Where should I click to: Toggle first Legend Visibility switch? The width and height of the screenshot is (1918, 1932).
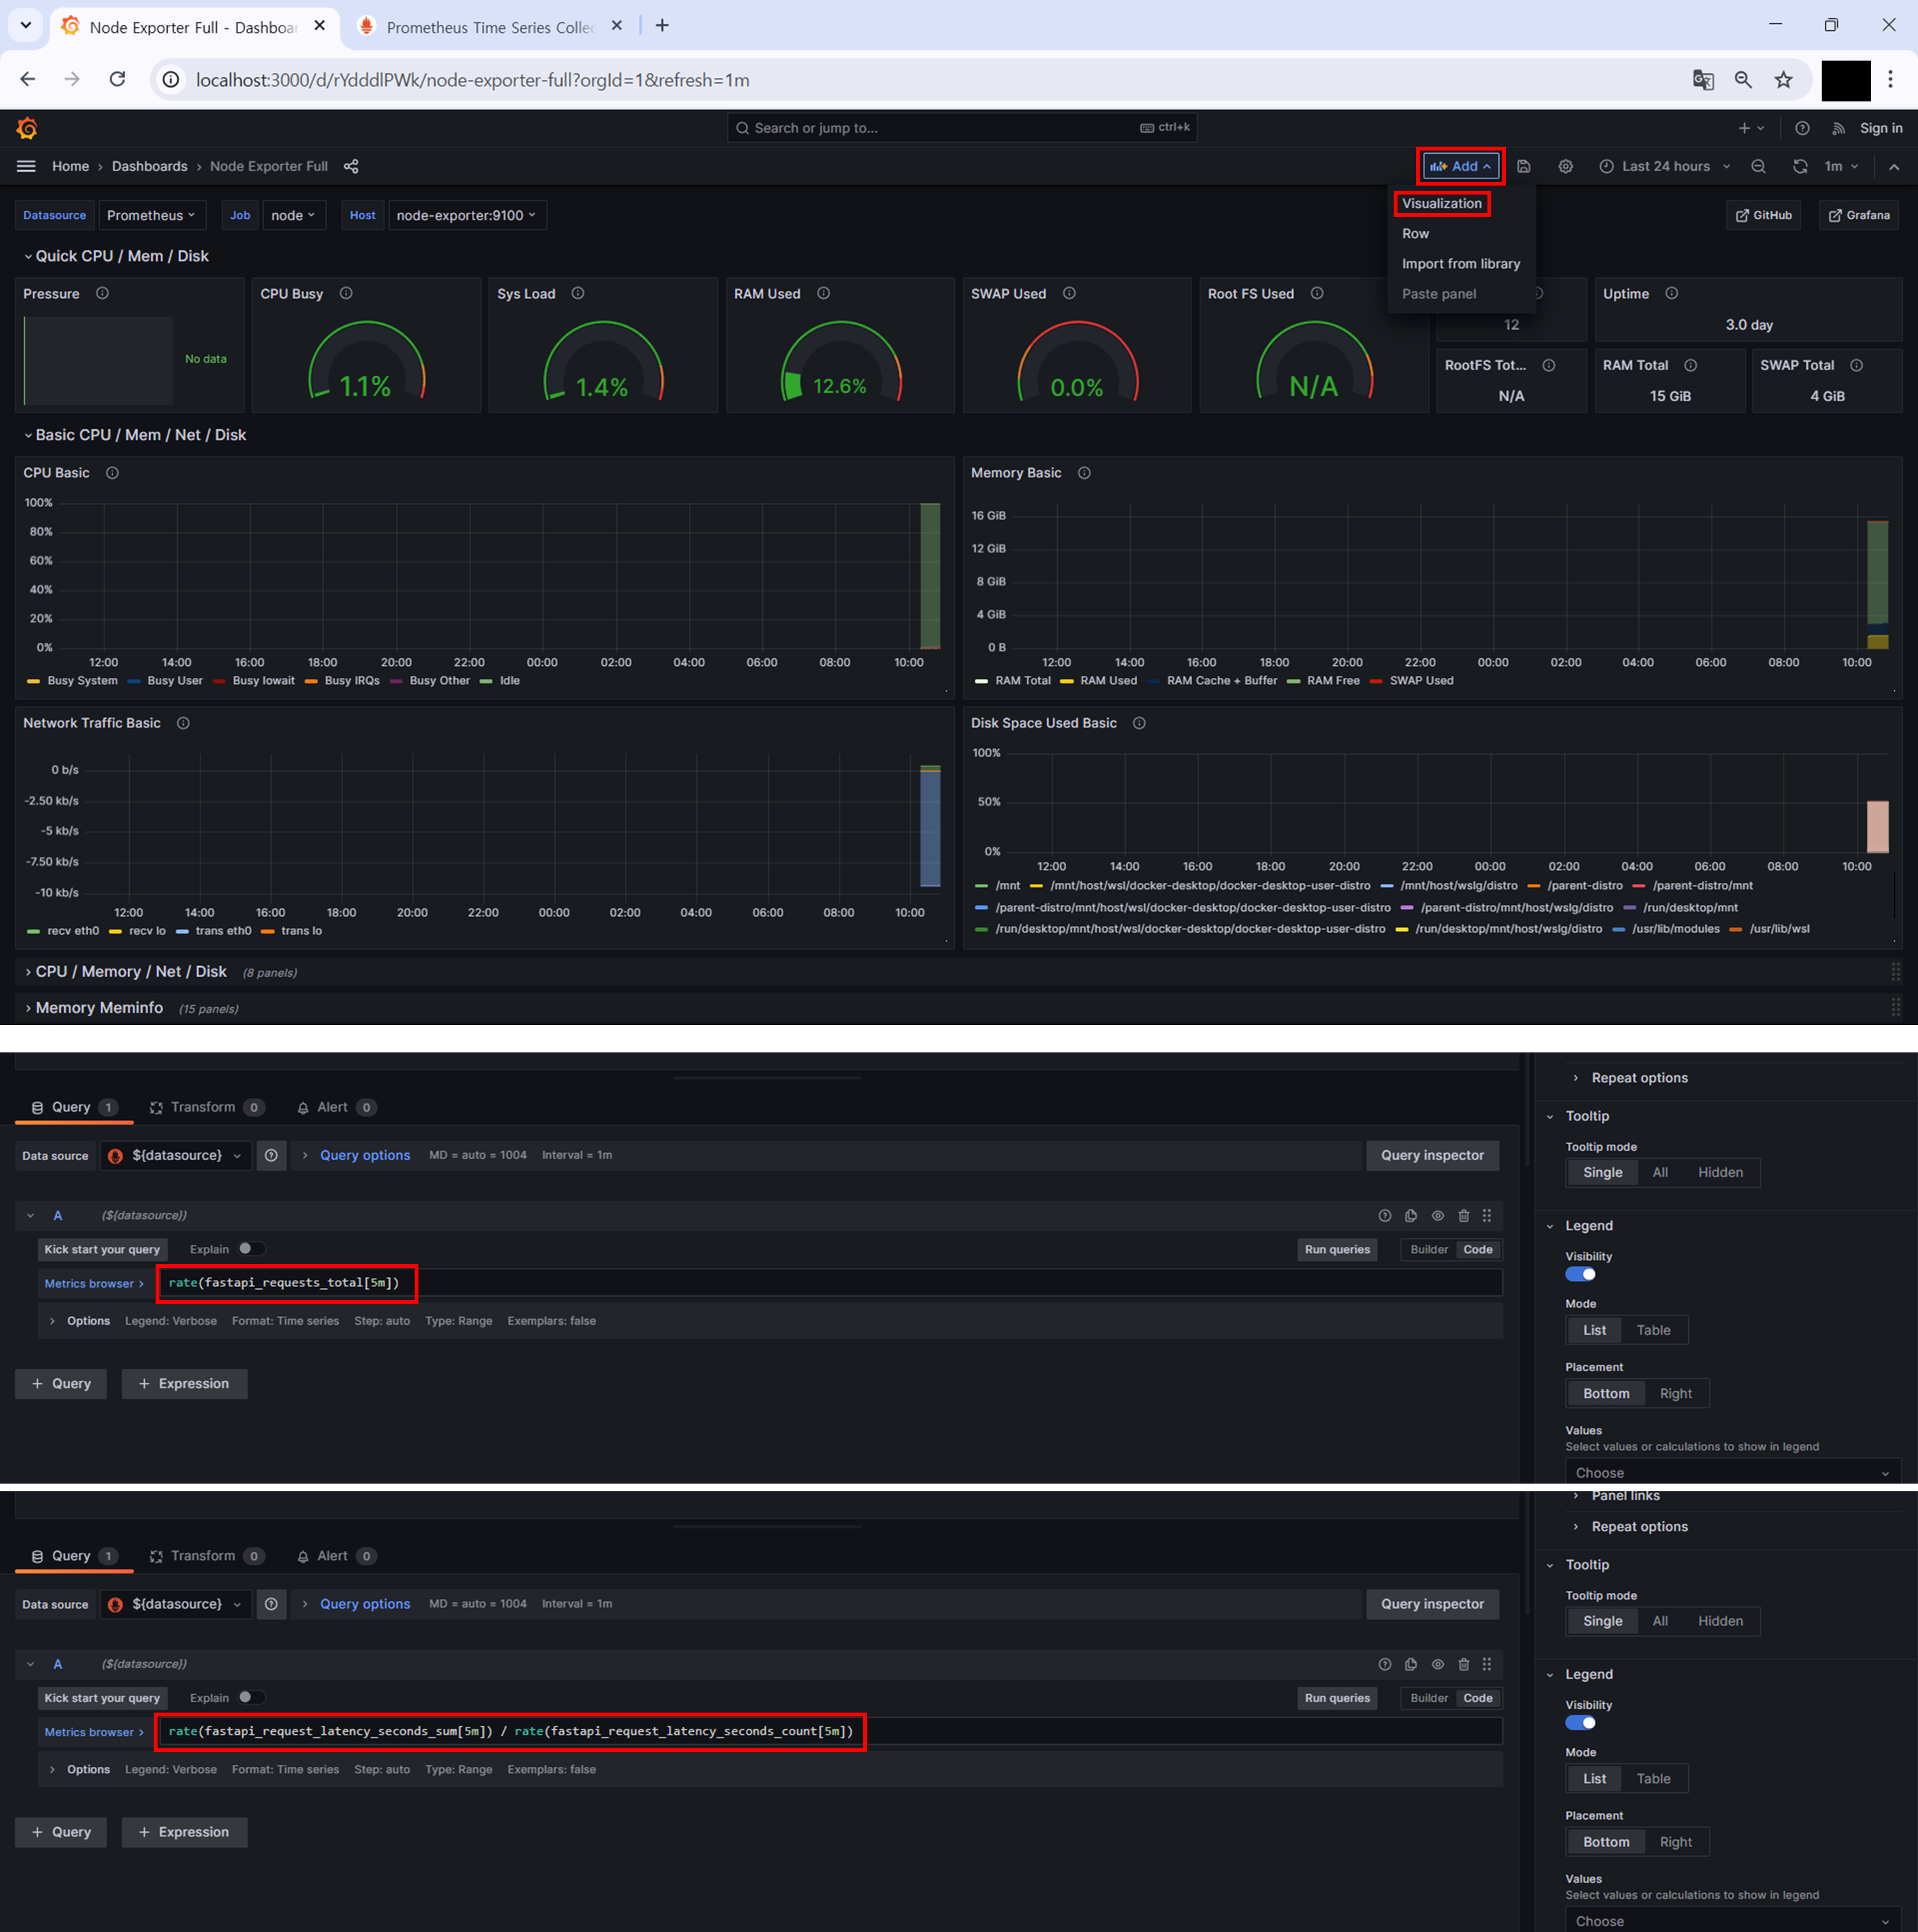(x=1580, y=1274)
